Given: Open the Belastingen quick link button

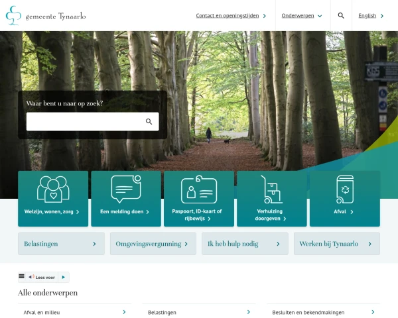Looking at the screenshot, I should point(61,244).
